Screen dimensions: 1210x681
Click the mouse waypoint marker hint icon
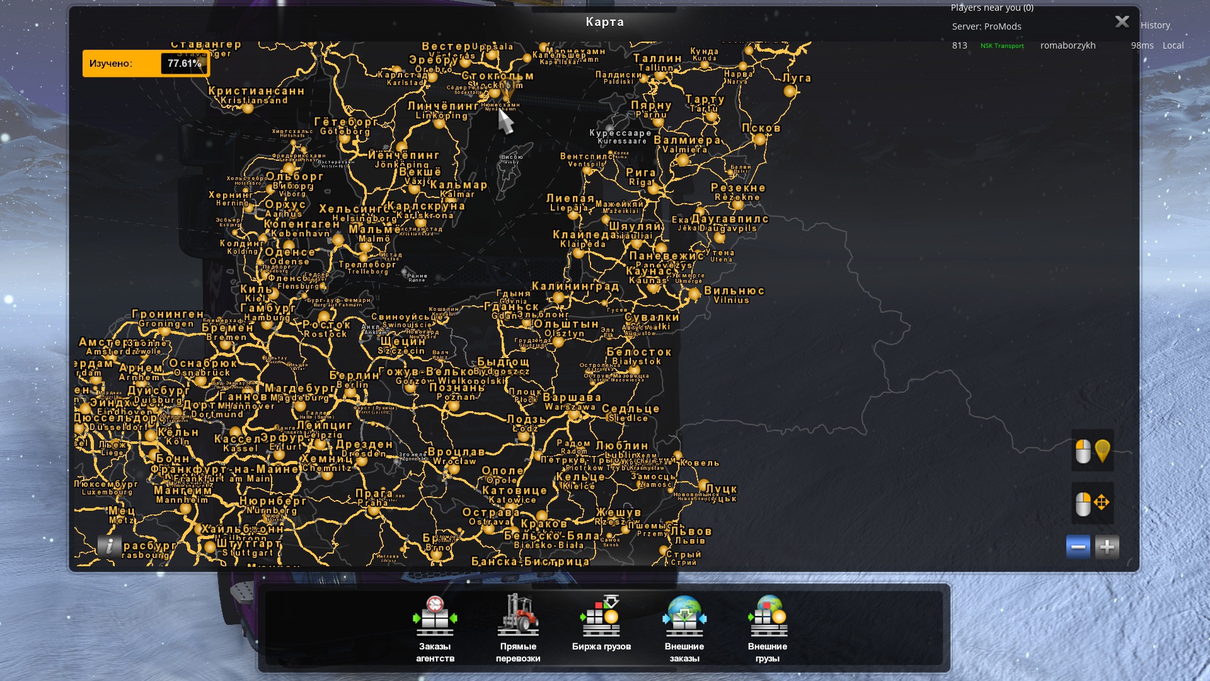click(x=1092, y=451)
